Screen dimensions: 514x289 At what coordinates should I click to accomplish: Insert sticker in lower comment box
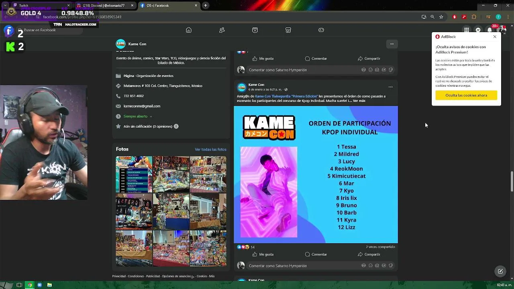point(391,266)
